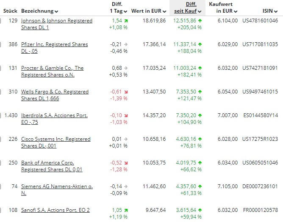
Task: Click green up-right arrow in Johnson & Johnson row
Action: point(125,21)
